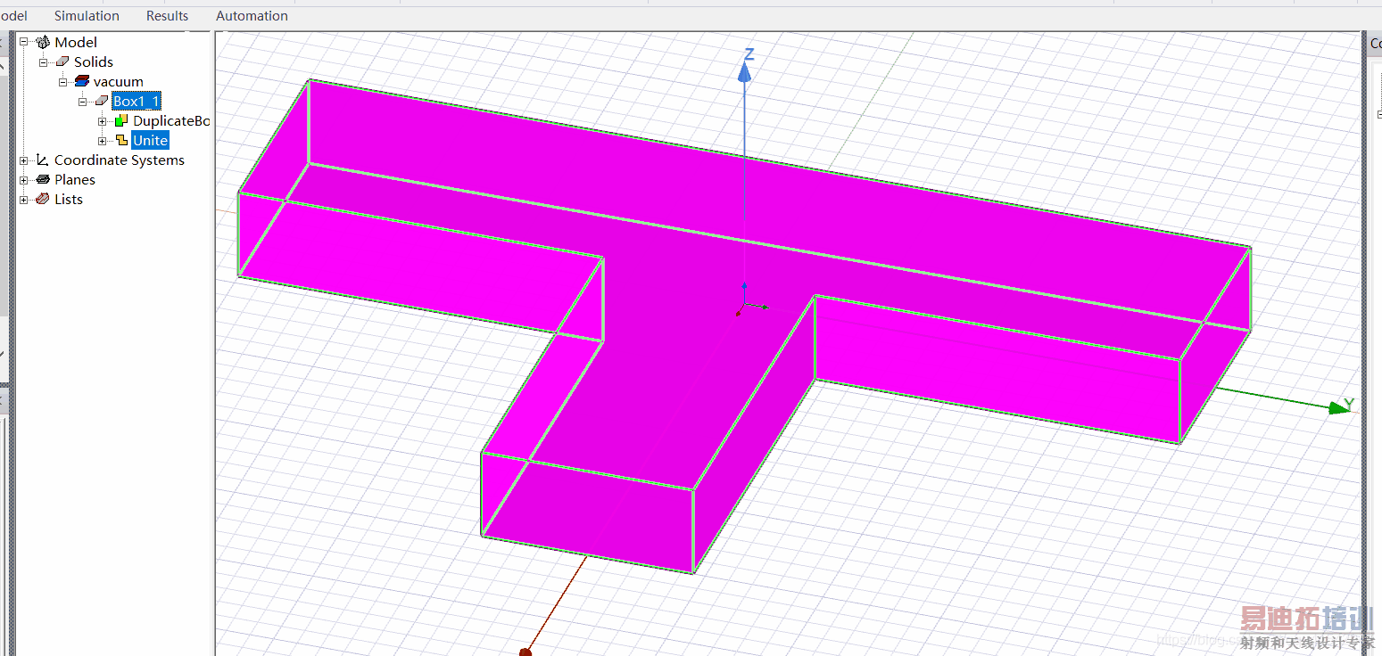
Task: Select the Box1_1 object in the tree
Action: (137, 101)
